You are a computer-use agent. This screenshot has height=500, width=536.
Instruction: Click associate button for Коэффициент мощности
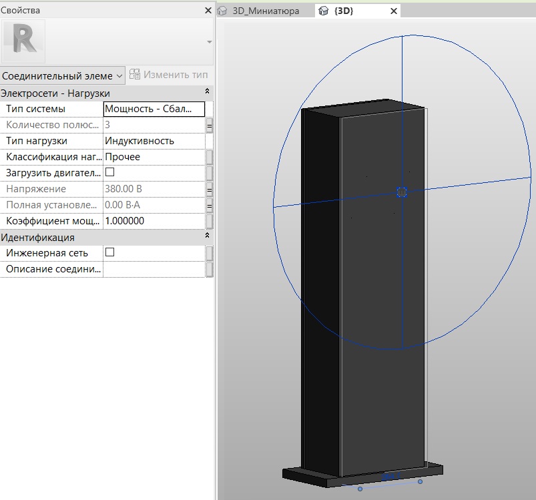pos(210,222)
